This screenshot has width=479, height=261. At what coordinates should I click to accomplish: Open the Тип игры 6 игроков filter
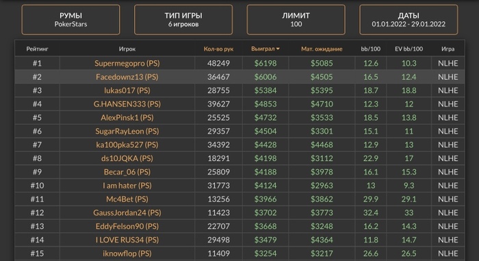[x=183, y=20]
